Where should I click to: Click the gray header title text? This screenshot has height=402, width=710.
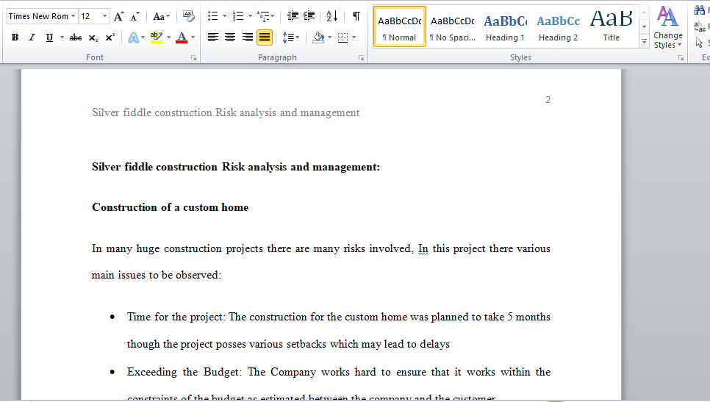226,112
